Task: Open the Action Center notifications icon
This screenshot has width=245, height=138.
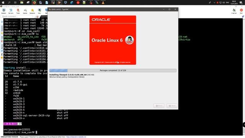Action: click(x=241, y=3)
